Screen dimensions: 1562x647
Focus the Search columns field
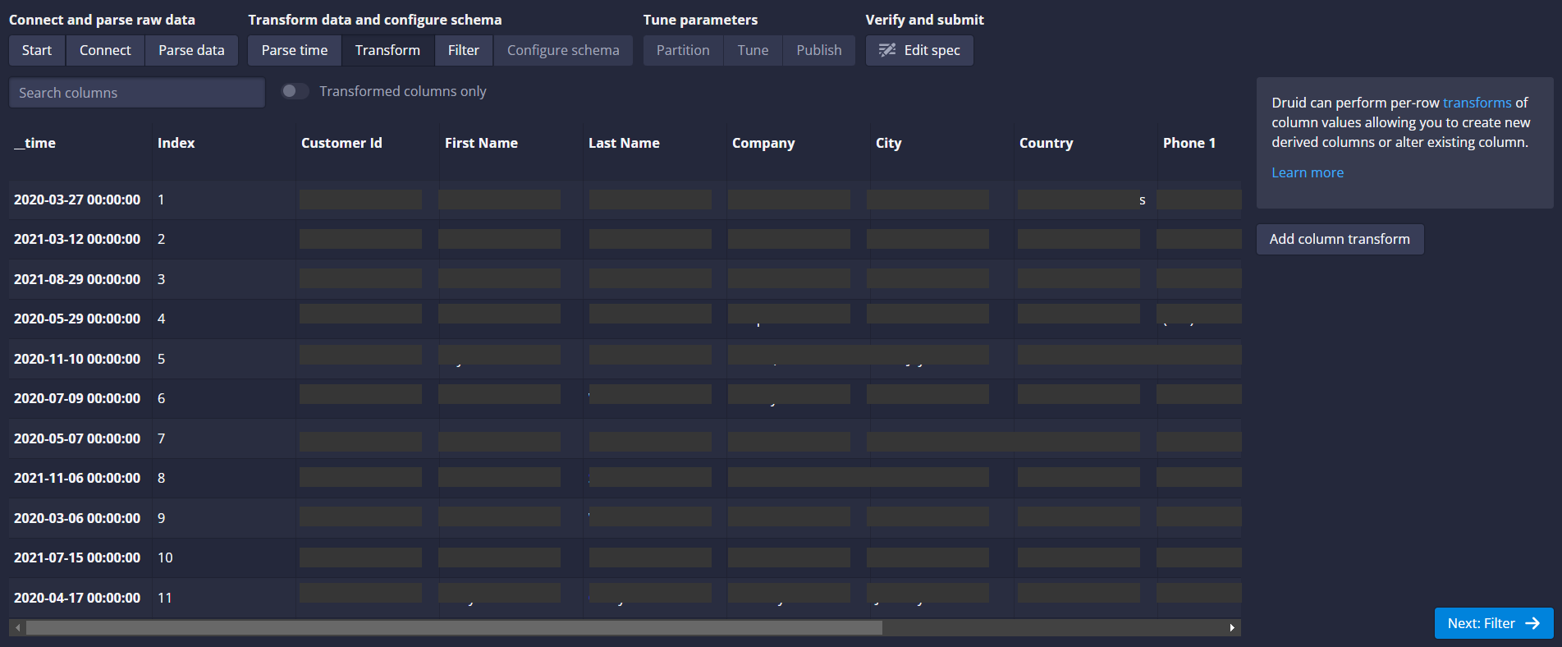click(x=137, y=93)
